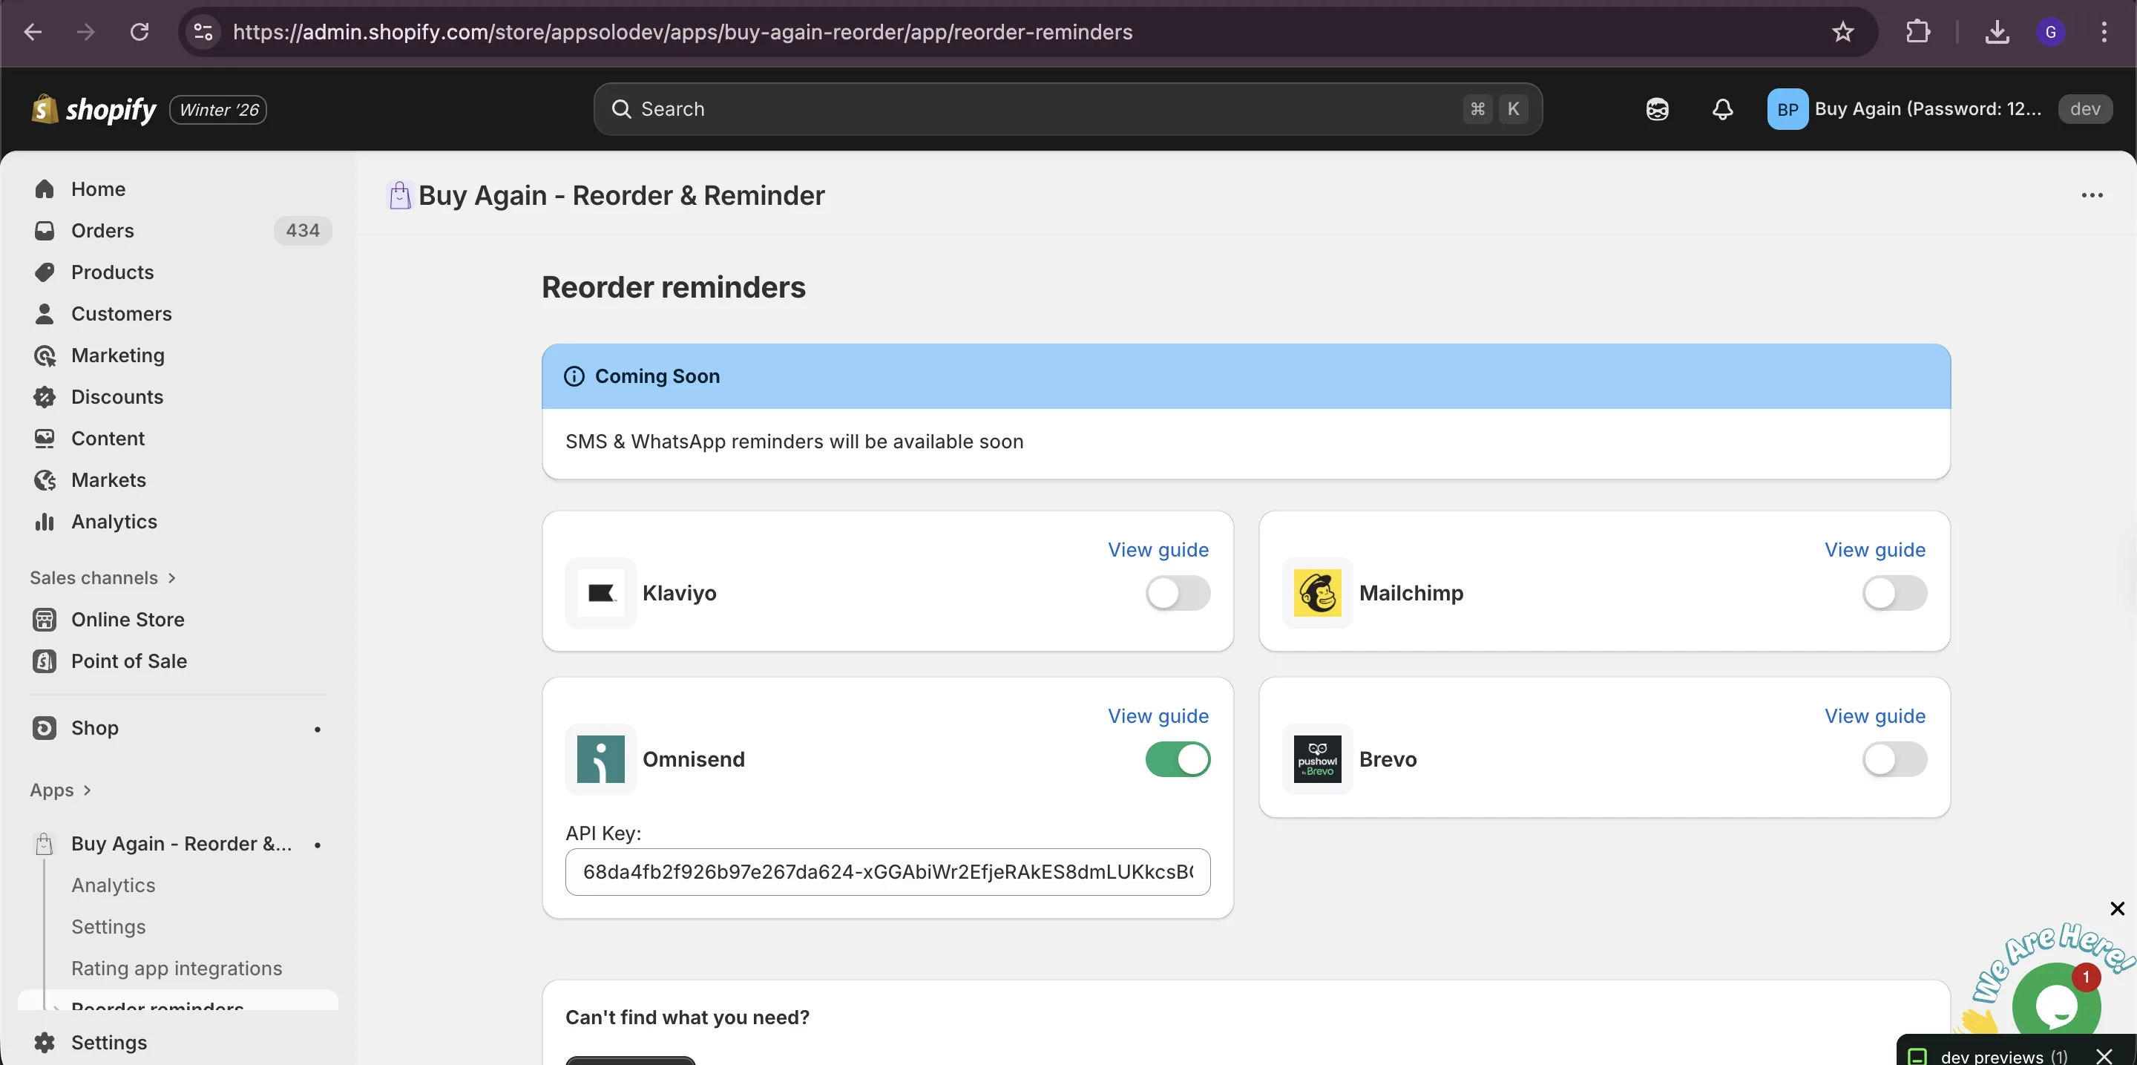
Task: Click the Omnisend logo
Action: [600, 759]
